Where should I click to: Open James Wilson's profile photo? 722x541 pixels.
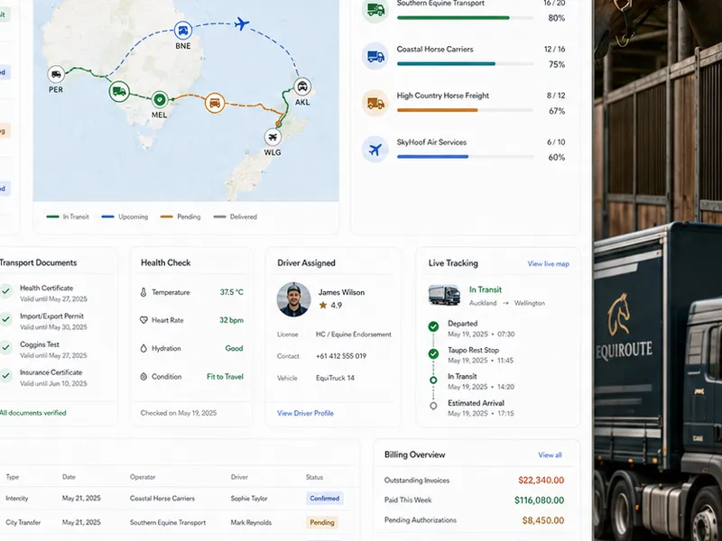[x=294, y=299]
